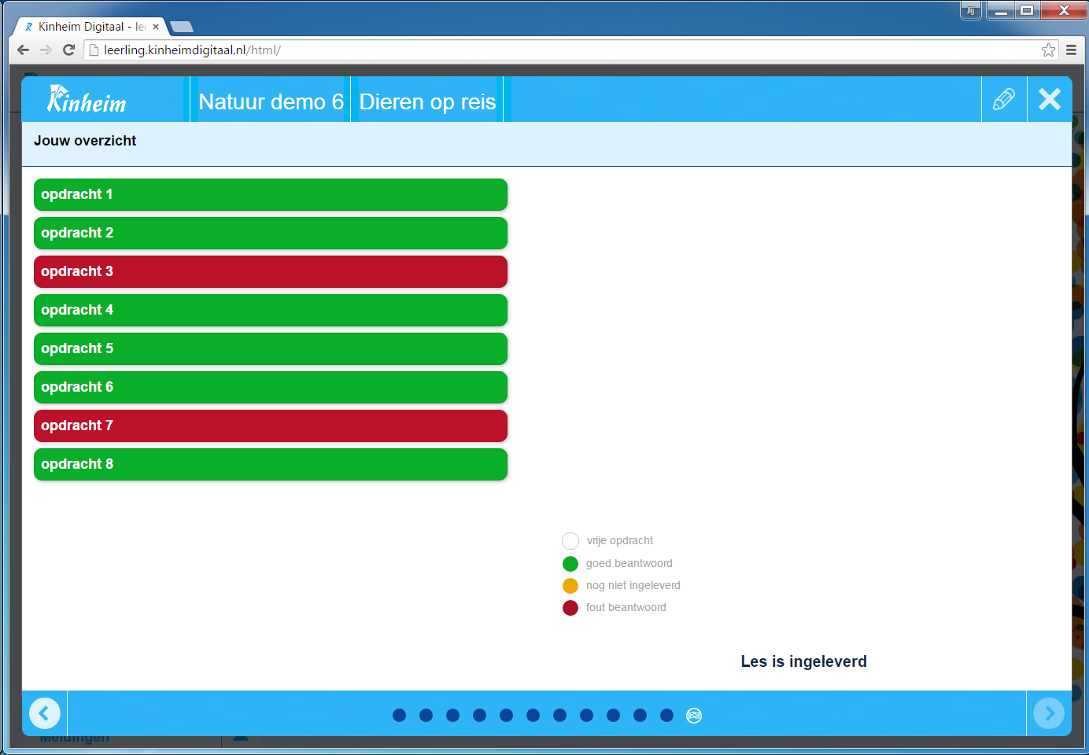Image resolution: width=1089 pixels, height=755 pixels.
Task: Click the browser back arrow
Action: pos(23,50)
